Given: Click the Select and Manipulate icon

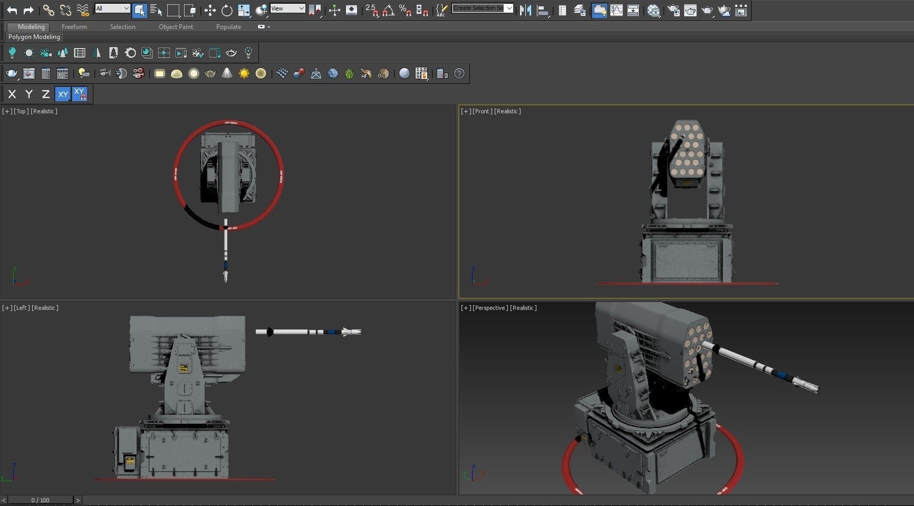Looking at the screenshot, I should coord(334,10).
